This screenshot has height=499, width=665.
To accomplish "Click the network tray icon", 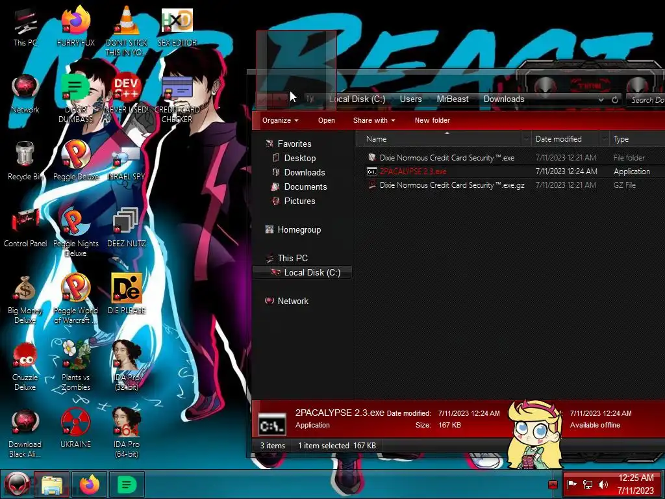I will click(x=587, y=484).
